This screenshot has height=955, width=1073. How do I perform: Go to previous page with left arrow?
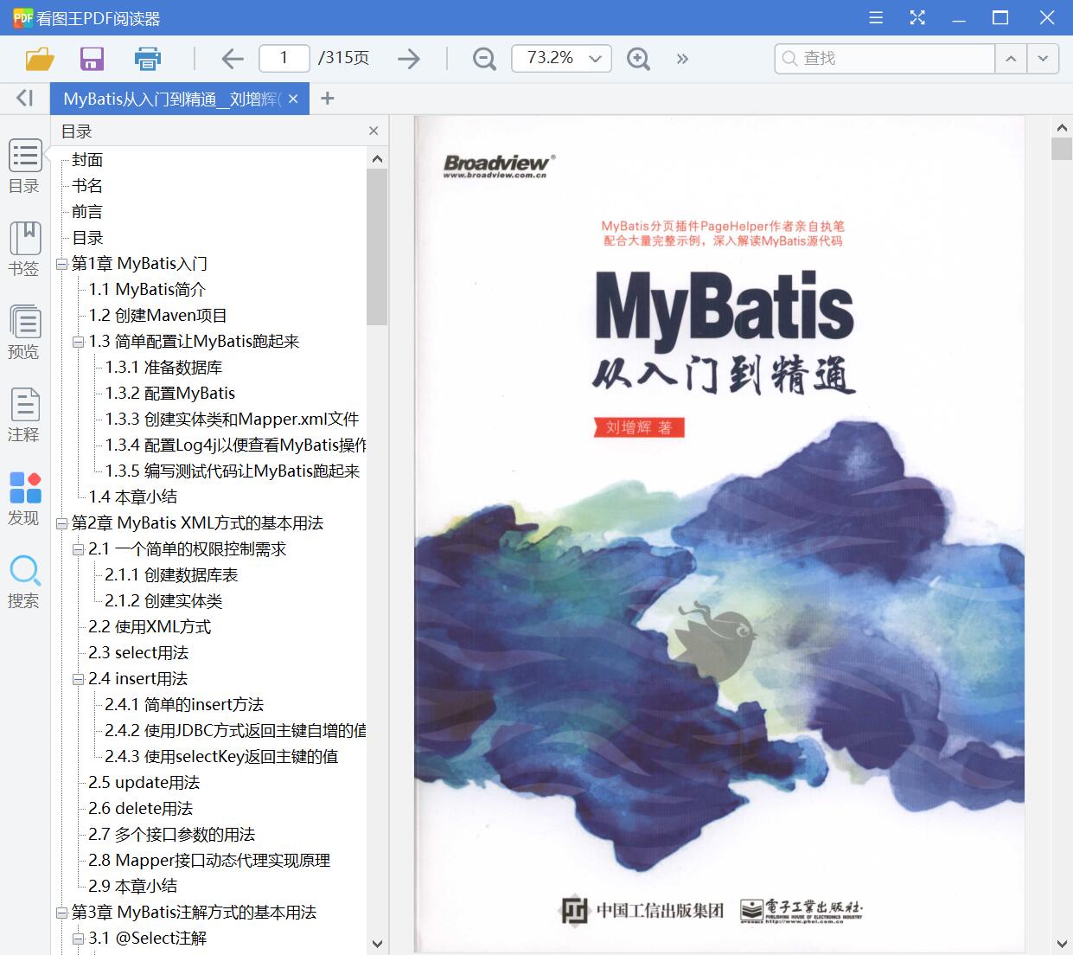pyautogui.click(x=232, y=59)
